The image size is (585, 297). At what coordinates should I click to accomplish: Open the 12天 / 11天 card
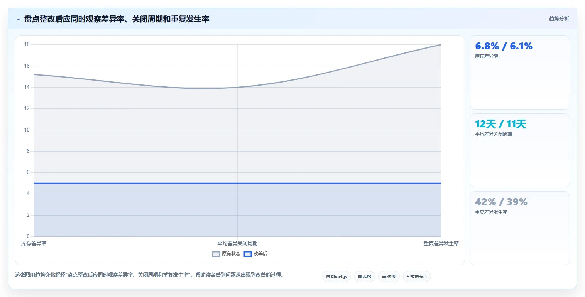point(519,150)
